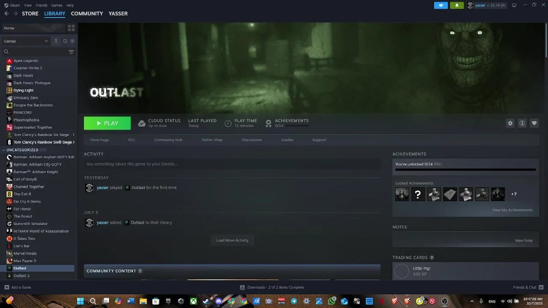Create a New Note

tap(524, 240)
